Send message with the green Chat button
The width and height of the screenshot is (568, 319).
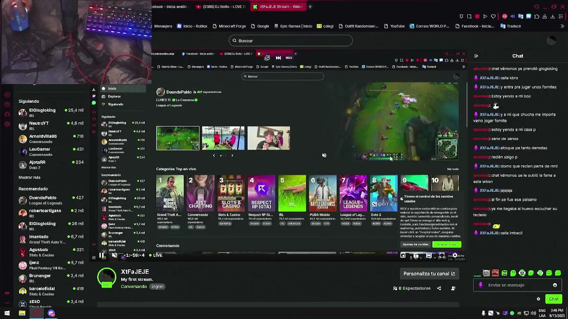554,299
